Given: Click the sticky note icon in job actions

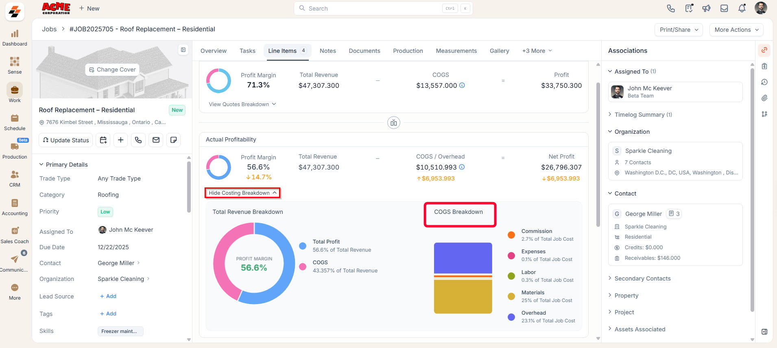Looking at the screenshot, I should (173, 140).
